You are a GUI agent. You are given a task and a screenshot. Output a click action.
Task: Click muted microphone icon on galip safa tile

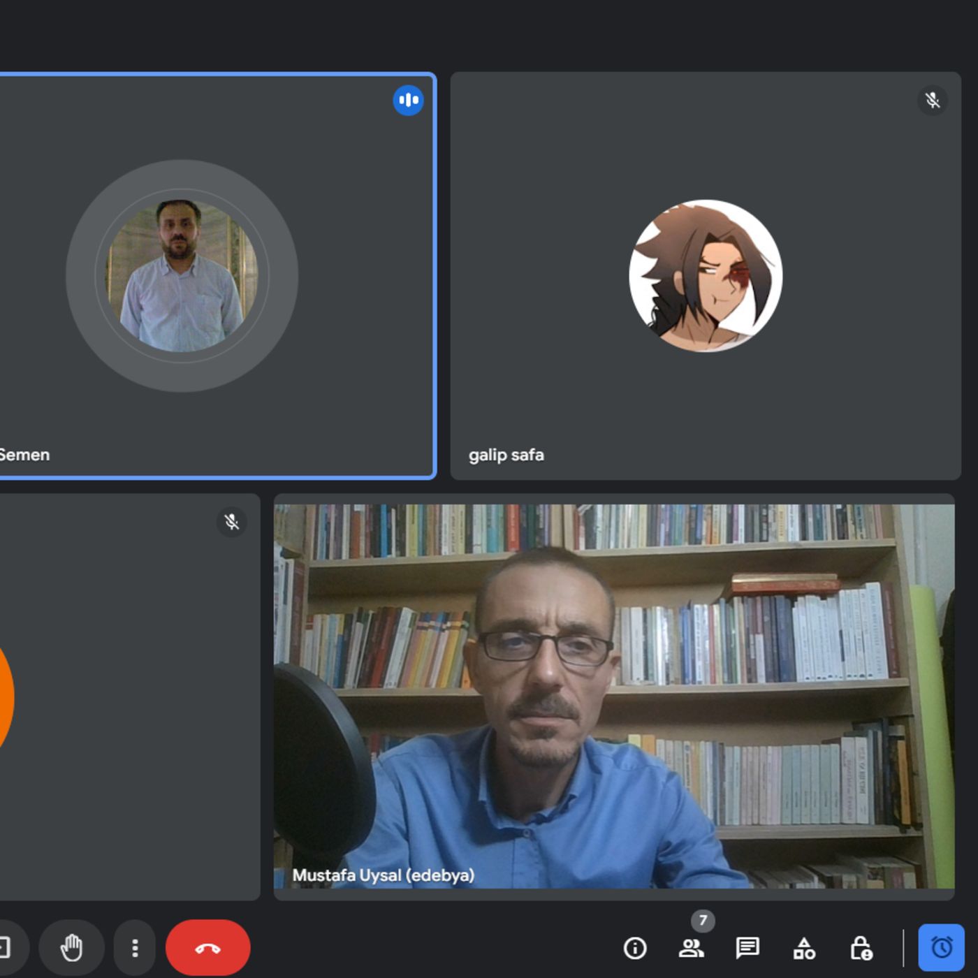(x=933, y=101)
